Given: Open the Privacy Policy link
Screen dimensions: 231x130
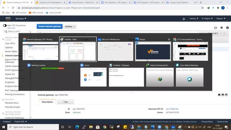Looking at the screenshot, I should coord(207,122).
